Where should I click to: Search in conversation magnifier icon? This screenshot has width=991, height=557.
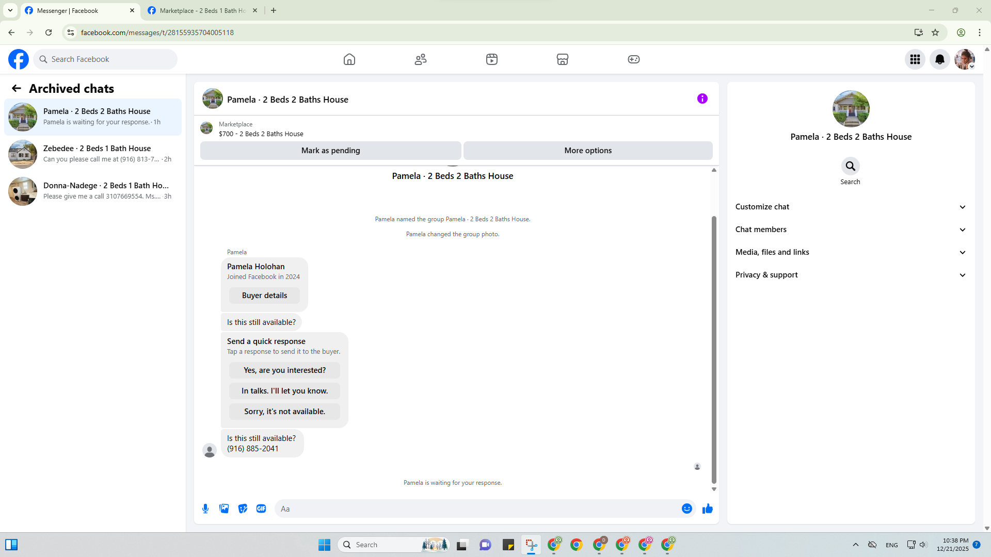pyautogui.click(x=851, y=166)
